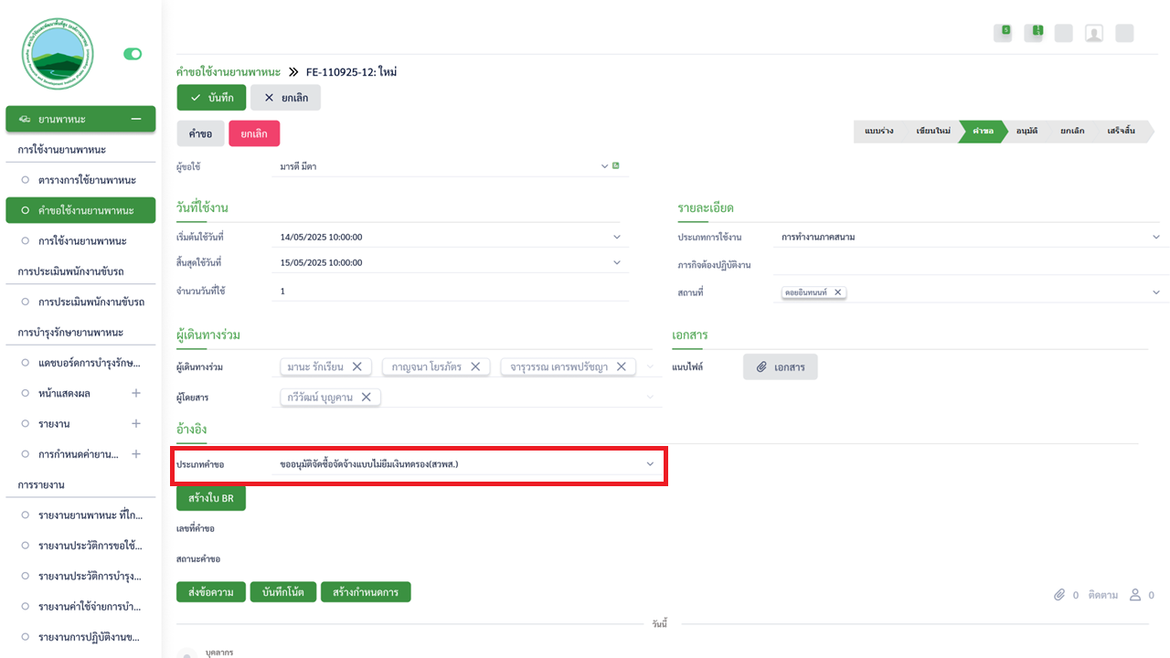Remove passenger กวีวัฒน์ บุญคาน tag
The height and width of the screenshot is (658, 1170).
(366, 397)
